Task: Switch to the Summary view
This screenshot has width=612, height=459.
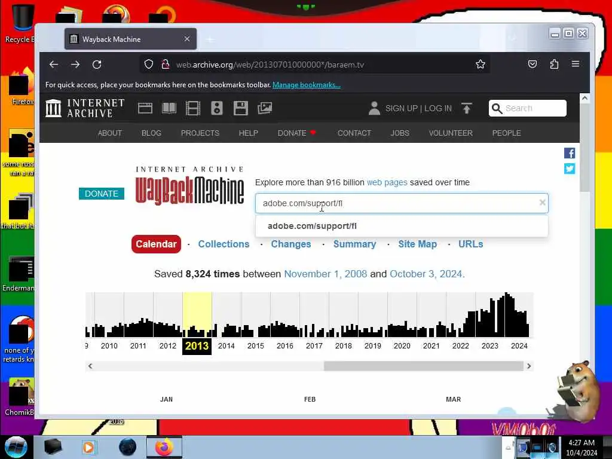Action: (x=355, y=244)
